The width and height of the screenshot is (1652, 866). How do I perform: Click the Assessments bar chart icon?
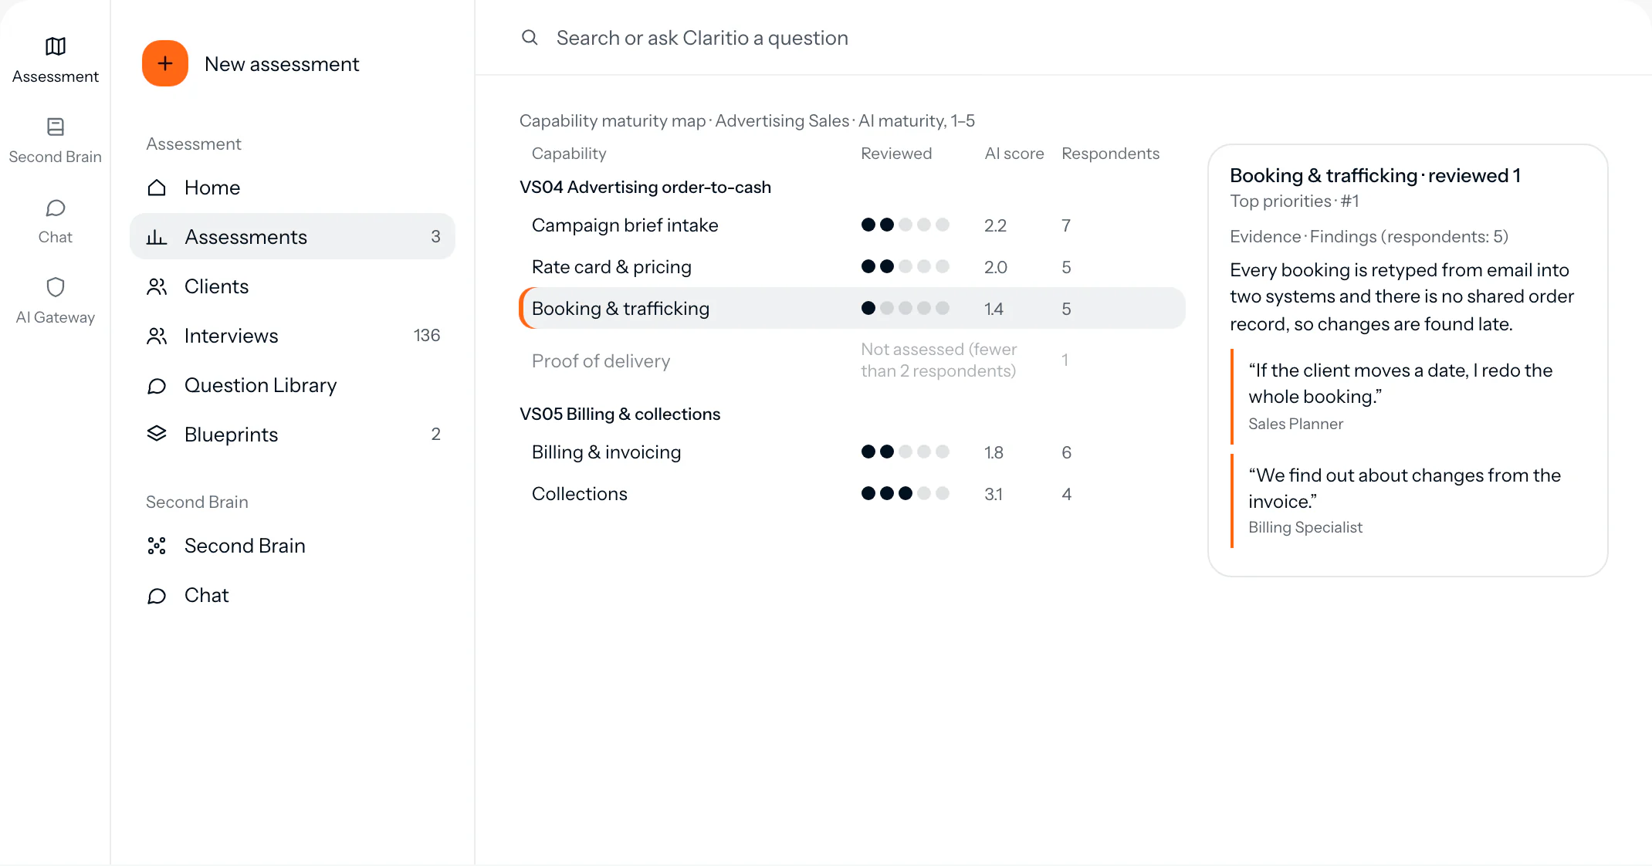[157, 237]
